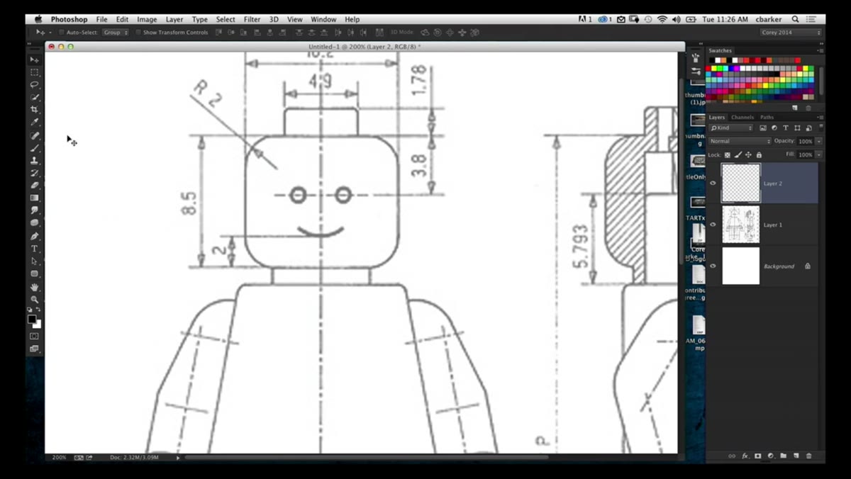The width and height of the screenshot is (851, 479).
Task: Open the layer filter Kind dropdown
Action: pos(731,128)
